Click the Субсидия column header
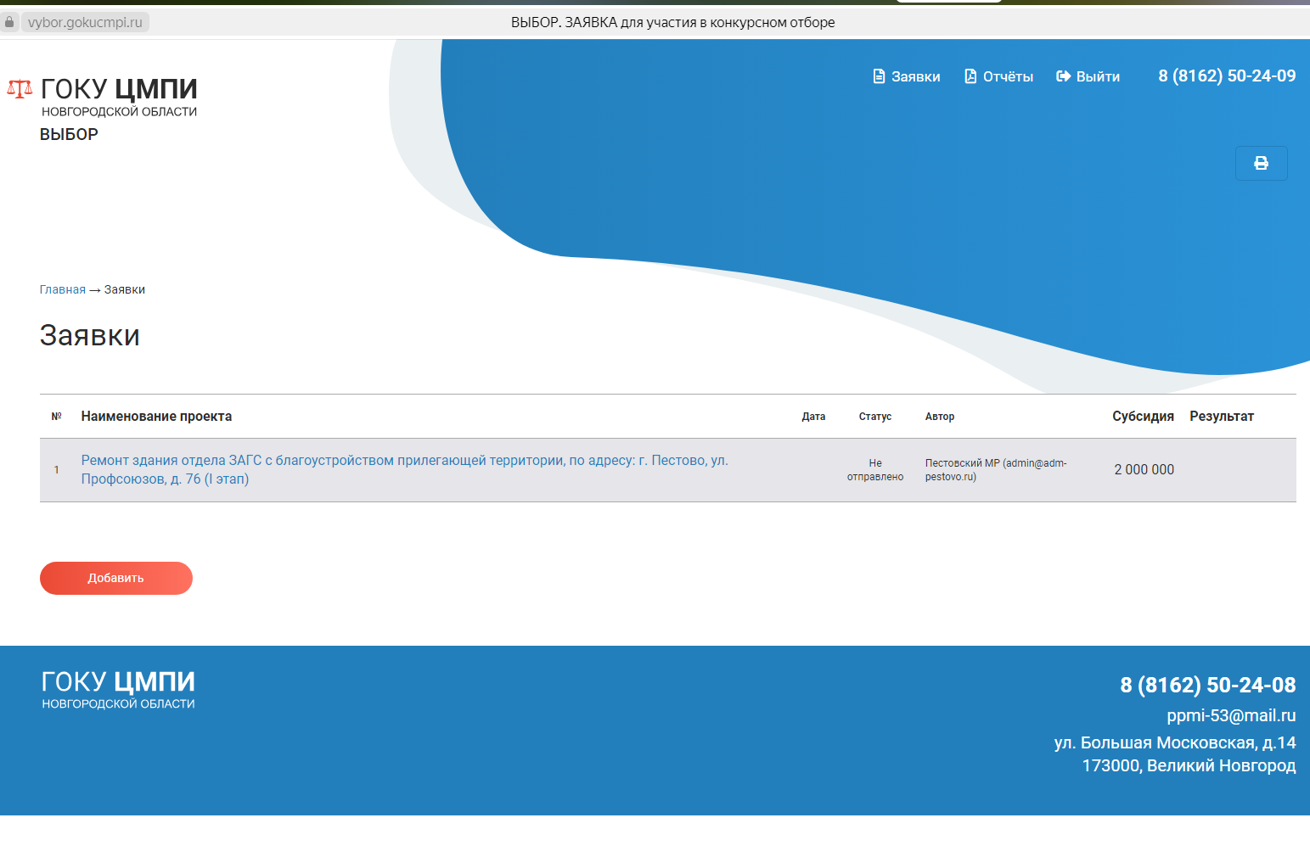This screenshot has height=857, width=1310. 1143,416
